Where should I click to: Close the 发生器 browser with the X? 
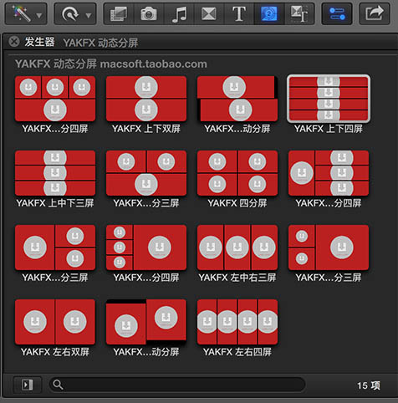(14, 42)
